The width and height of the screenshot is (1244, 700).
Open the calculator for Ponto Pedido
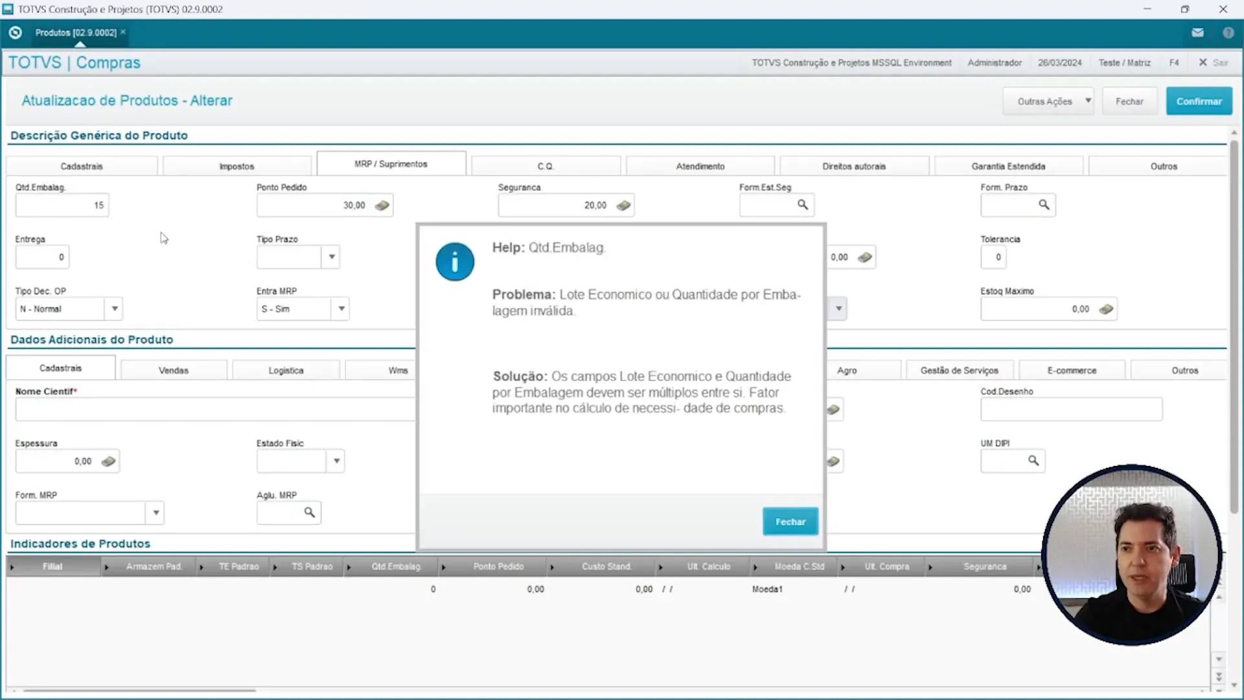coord(382,205)
